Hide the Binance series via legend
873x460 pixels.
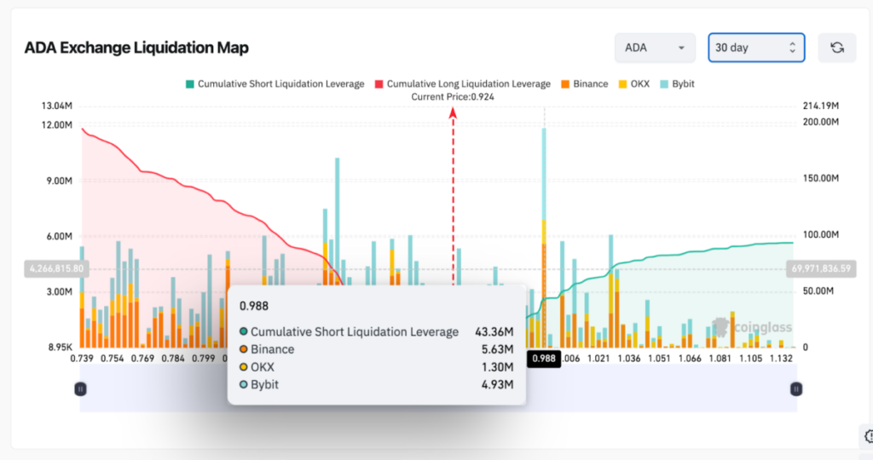[584, 84]
